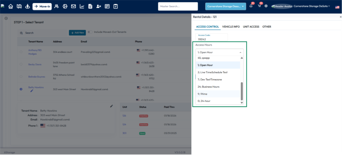The height and width of the screenshot is (155, 342).
Task: Select the Becky Davis radio button
Action: pyautogui.click(x=21, y=64)
